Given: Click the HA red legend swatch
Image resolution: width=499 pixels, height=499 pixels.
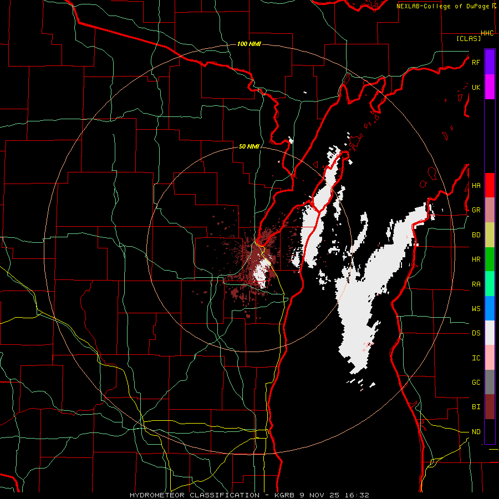Looking at the screenshot, I should pos(490,185).
